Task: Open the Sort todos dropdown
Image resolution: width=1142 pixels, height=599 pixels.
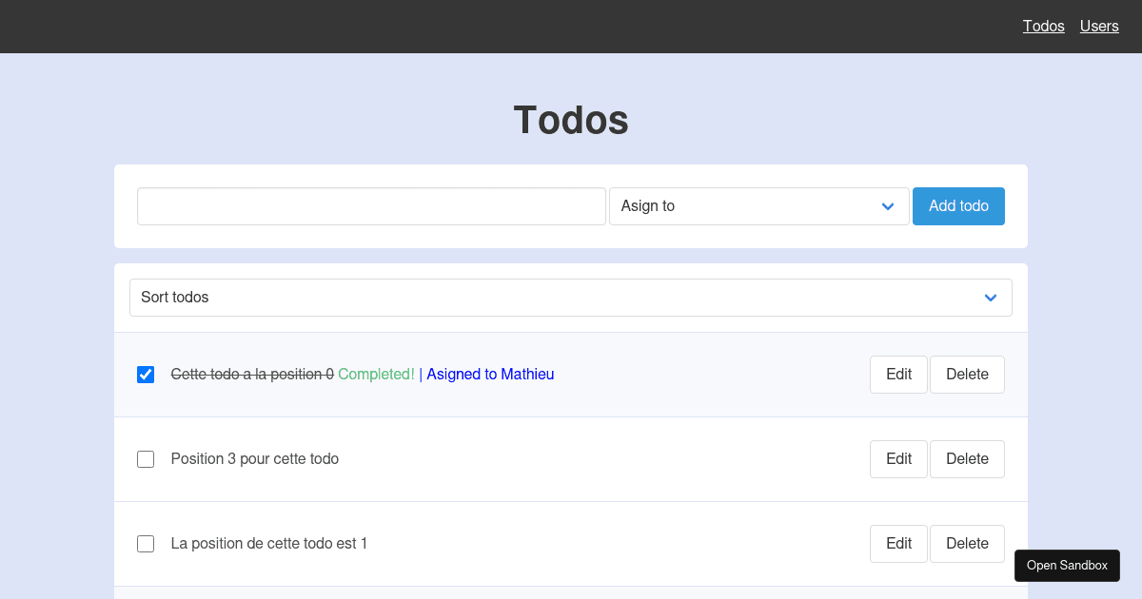Action: pyautogui.click(x=571, y=298)
